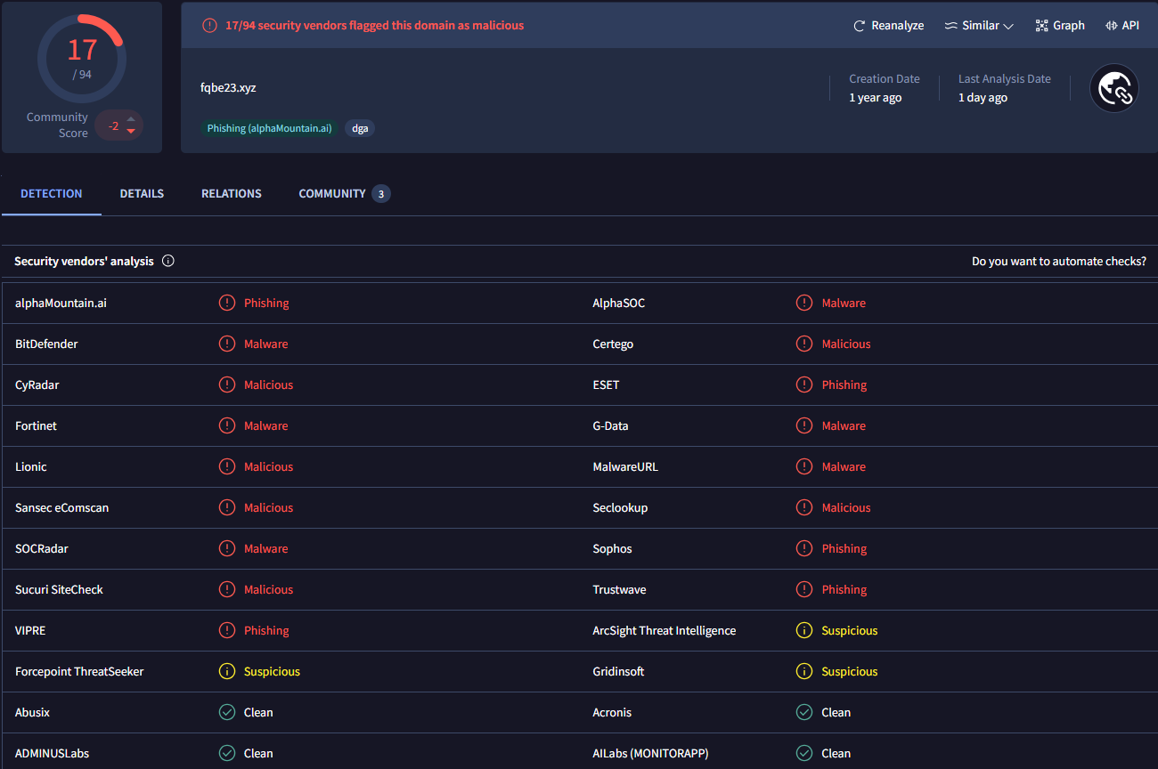
Task: Switch to the Community tab
Action: [345, 193]
